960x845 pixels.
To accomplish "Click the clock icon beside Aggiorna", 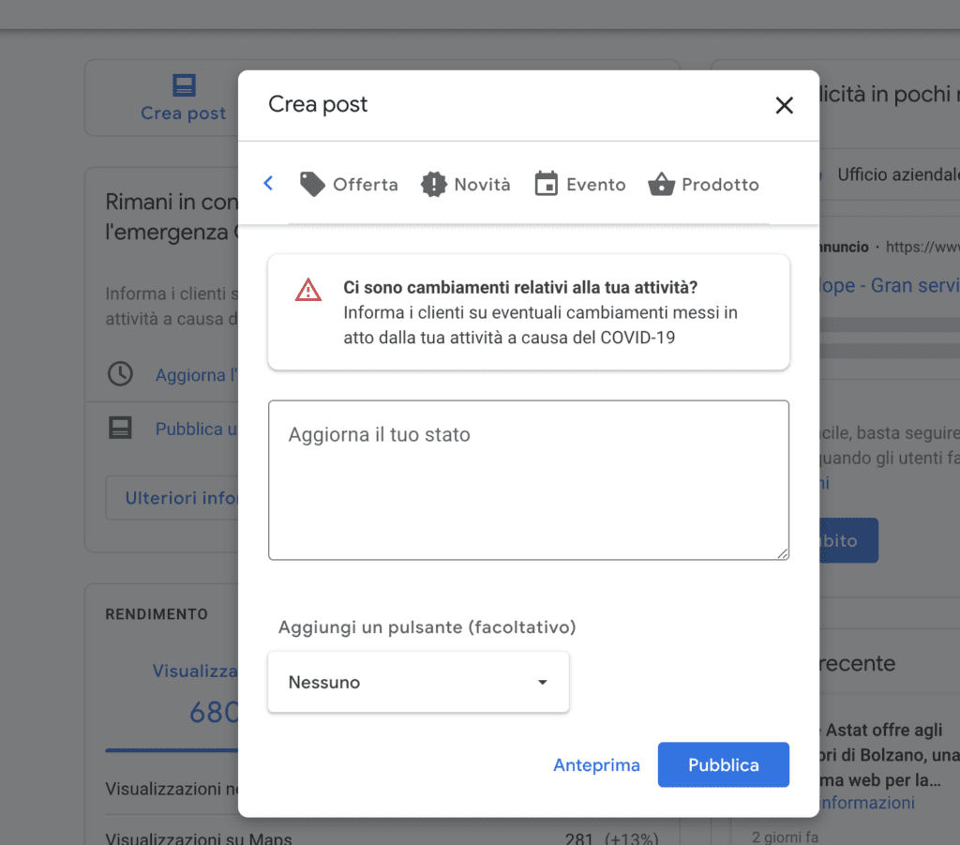I will tap(120, 374).
